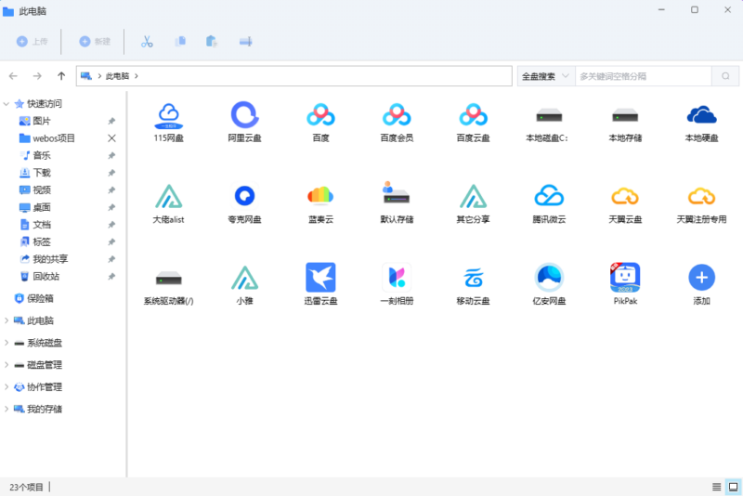Collapse the 快速访问 tree section
This screenshot has width=743, height=496.
pos(7,104)
